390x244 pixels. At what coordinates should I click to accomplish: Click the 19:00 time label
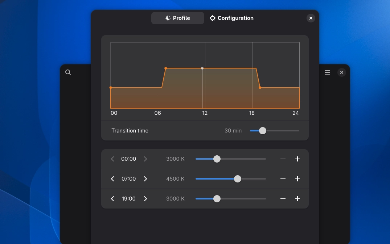coord(128,199)
